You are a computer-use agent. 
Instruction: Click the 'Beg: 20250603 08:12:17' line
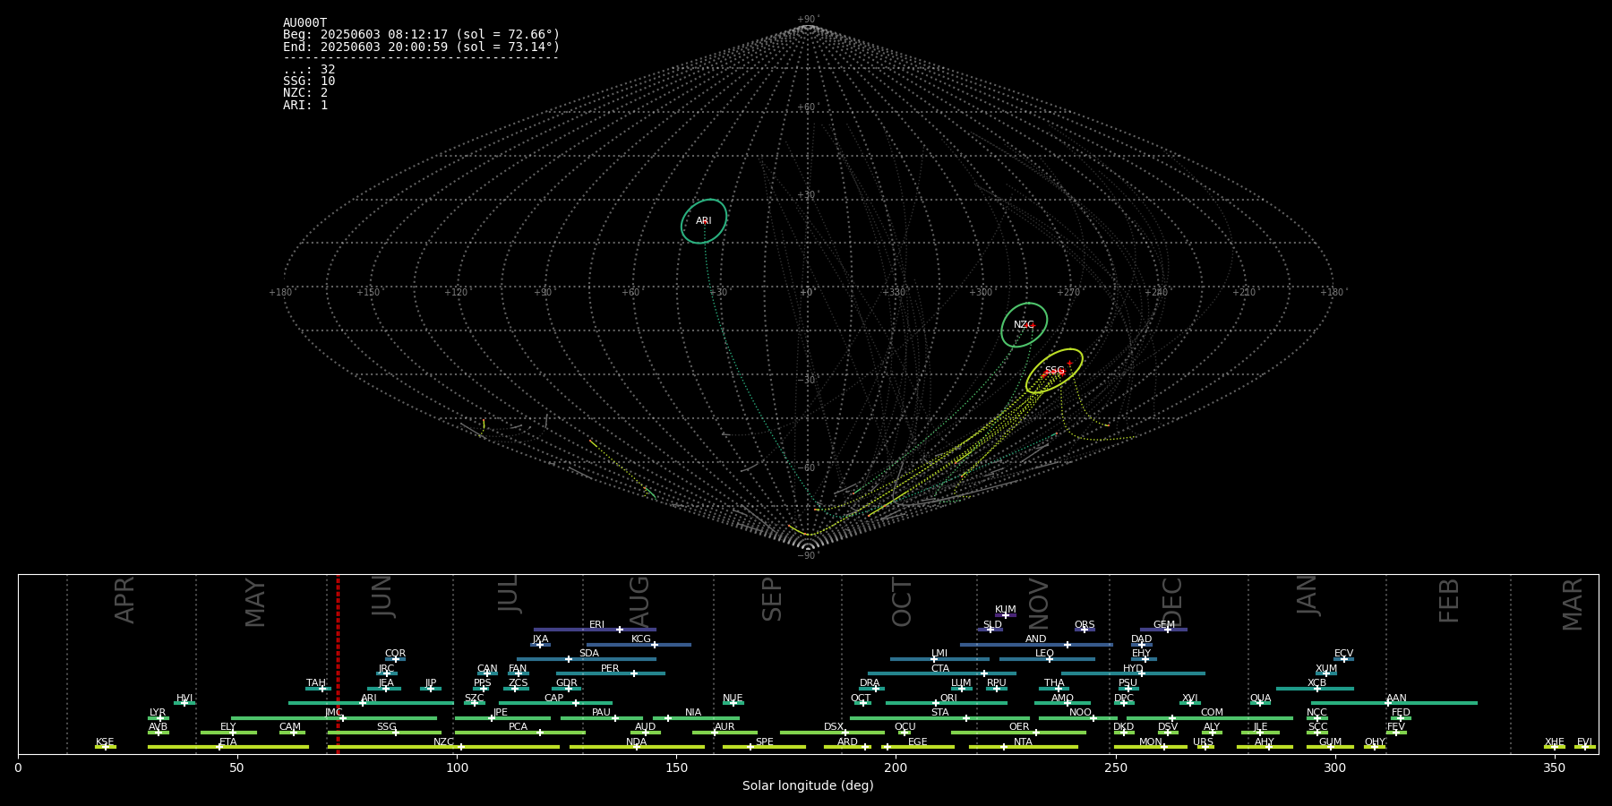[x=421, y=35]
